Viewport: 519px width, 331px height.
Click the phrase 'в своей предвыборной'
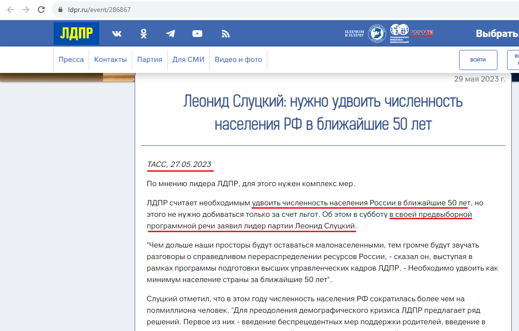point(431,214)
